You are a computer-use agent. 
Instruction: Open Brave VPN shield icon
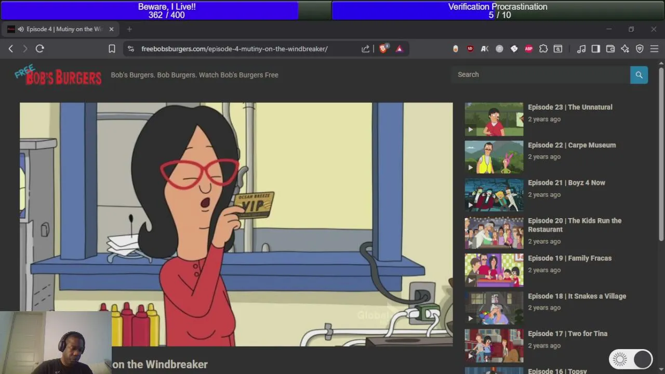[x=640, y=49]
